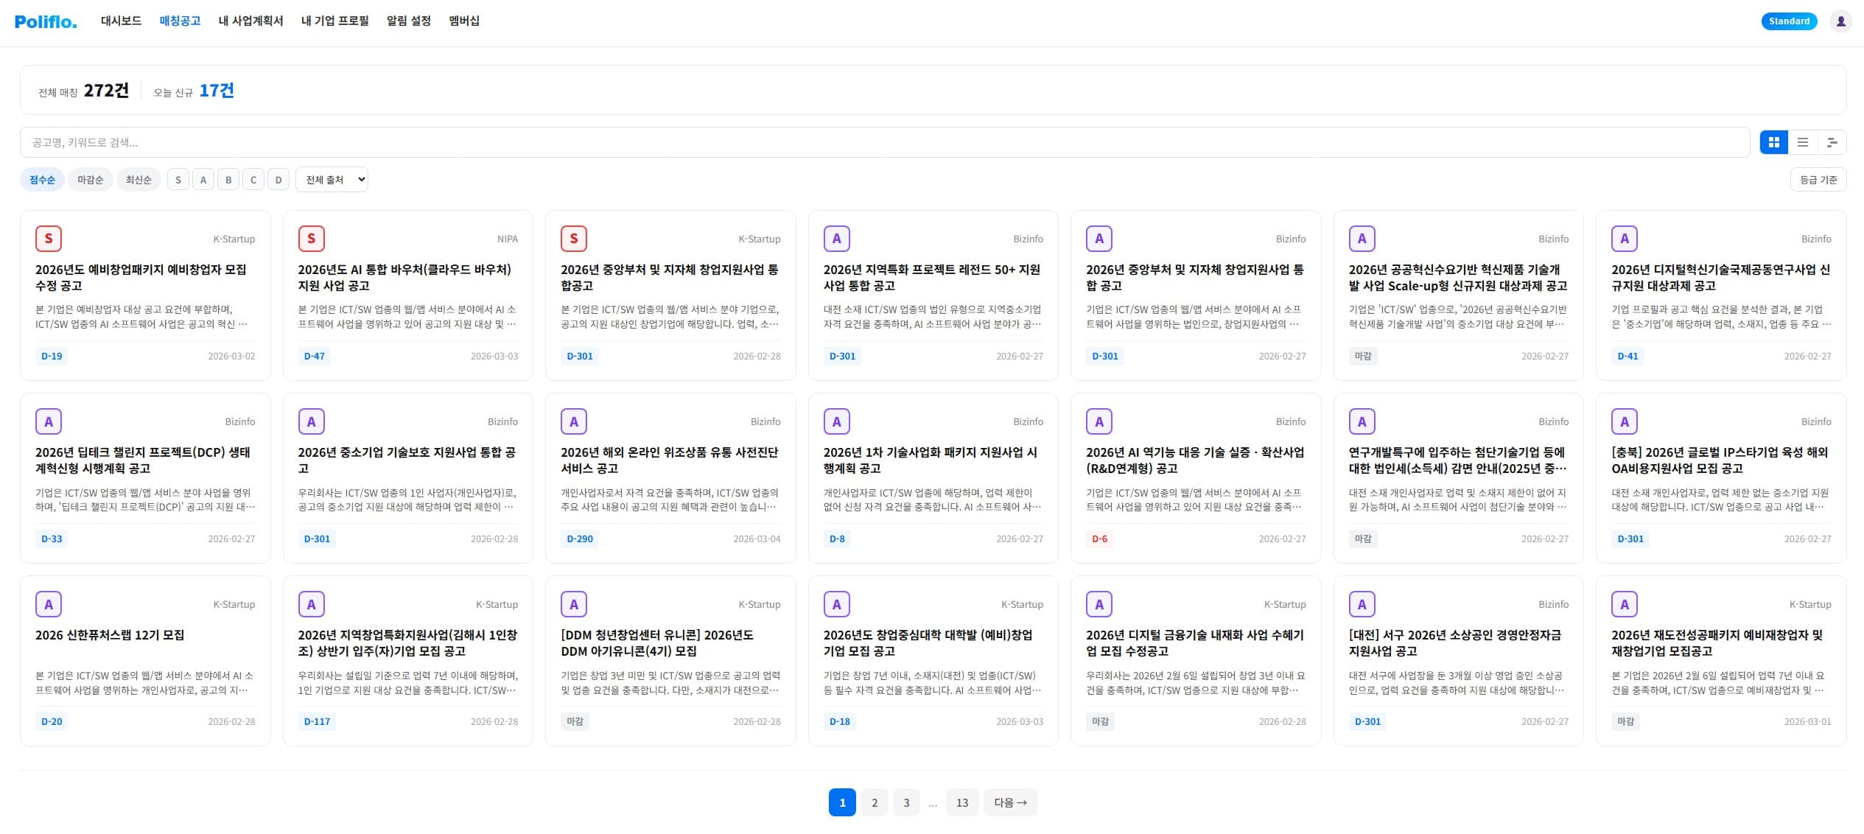This screenshot has width=1864, height=834.
Task: Switch to grid view layout
Action: pos(1773,142)
